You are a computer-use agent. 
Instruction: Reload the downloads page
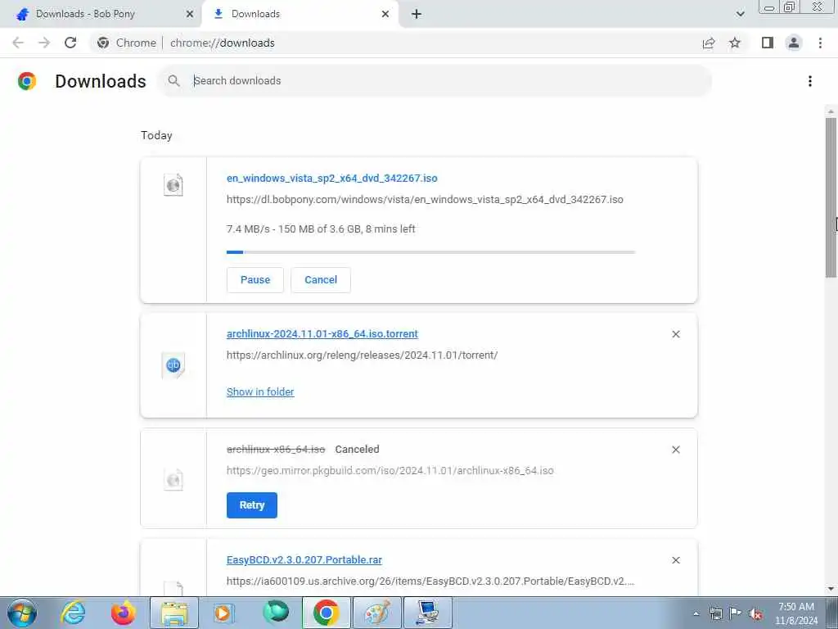pos(70,43)
